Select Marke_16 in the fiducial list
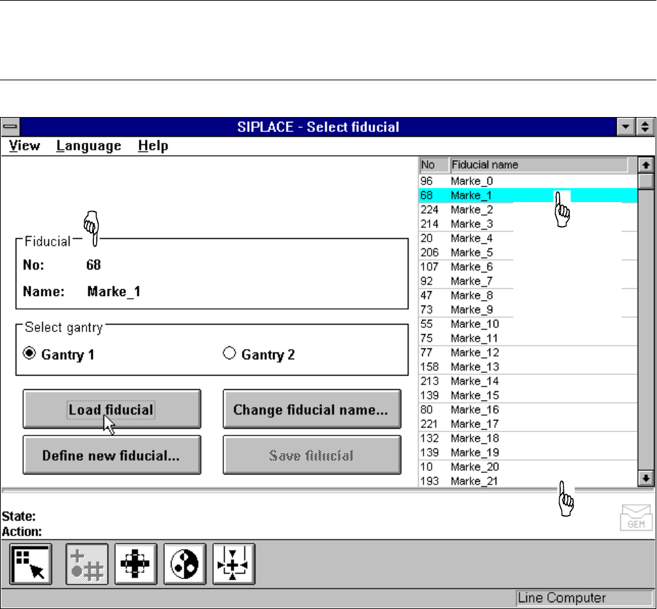 [x=528, y=409]
